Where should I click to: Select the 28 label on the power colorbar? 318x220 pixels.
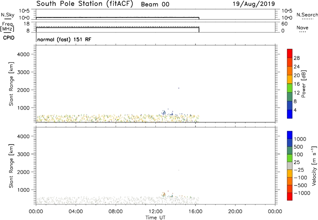(297, 58)
